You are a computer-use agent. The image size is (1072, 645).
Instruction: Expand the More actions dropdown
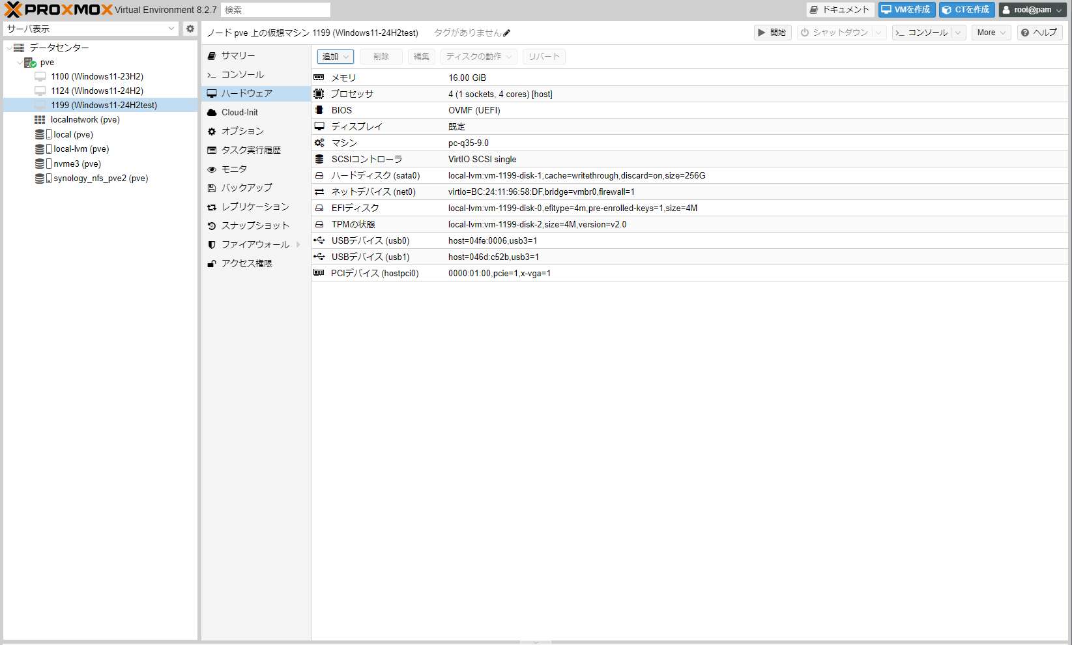tap(991, 33)
